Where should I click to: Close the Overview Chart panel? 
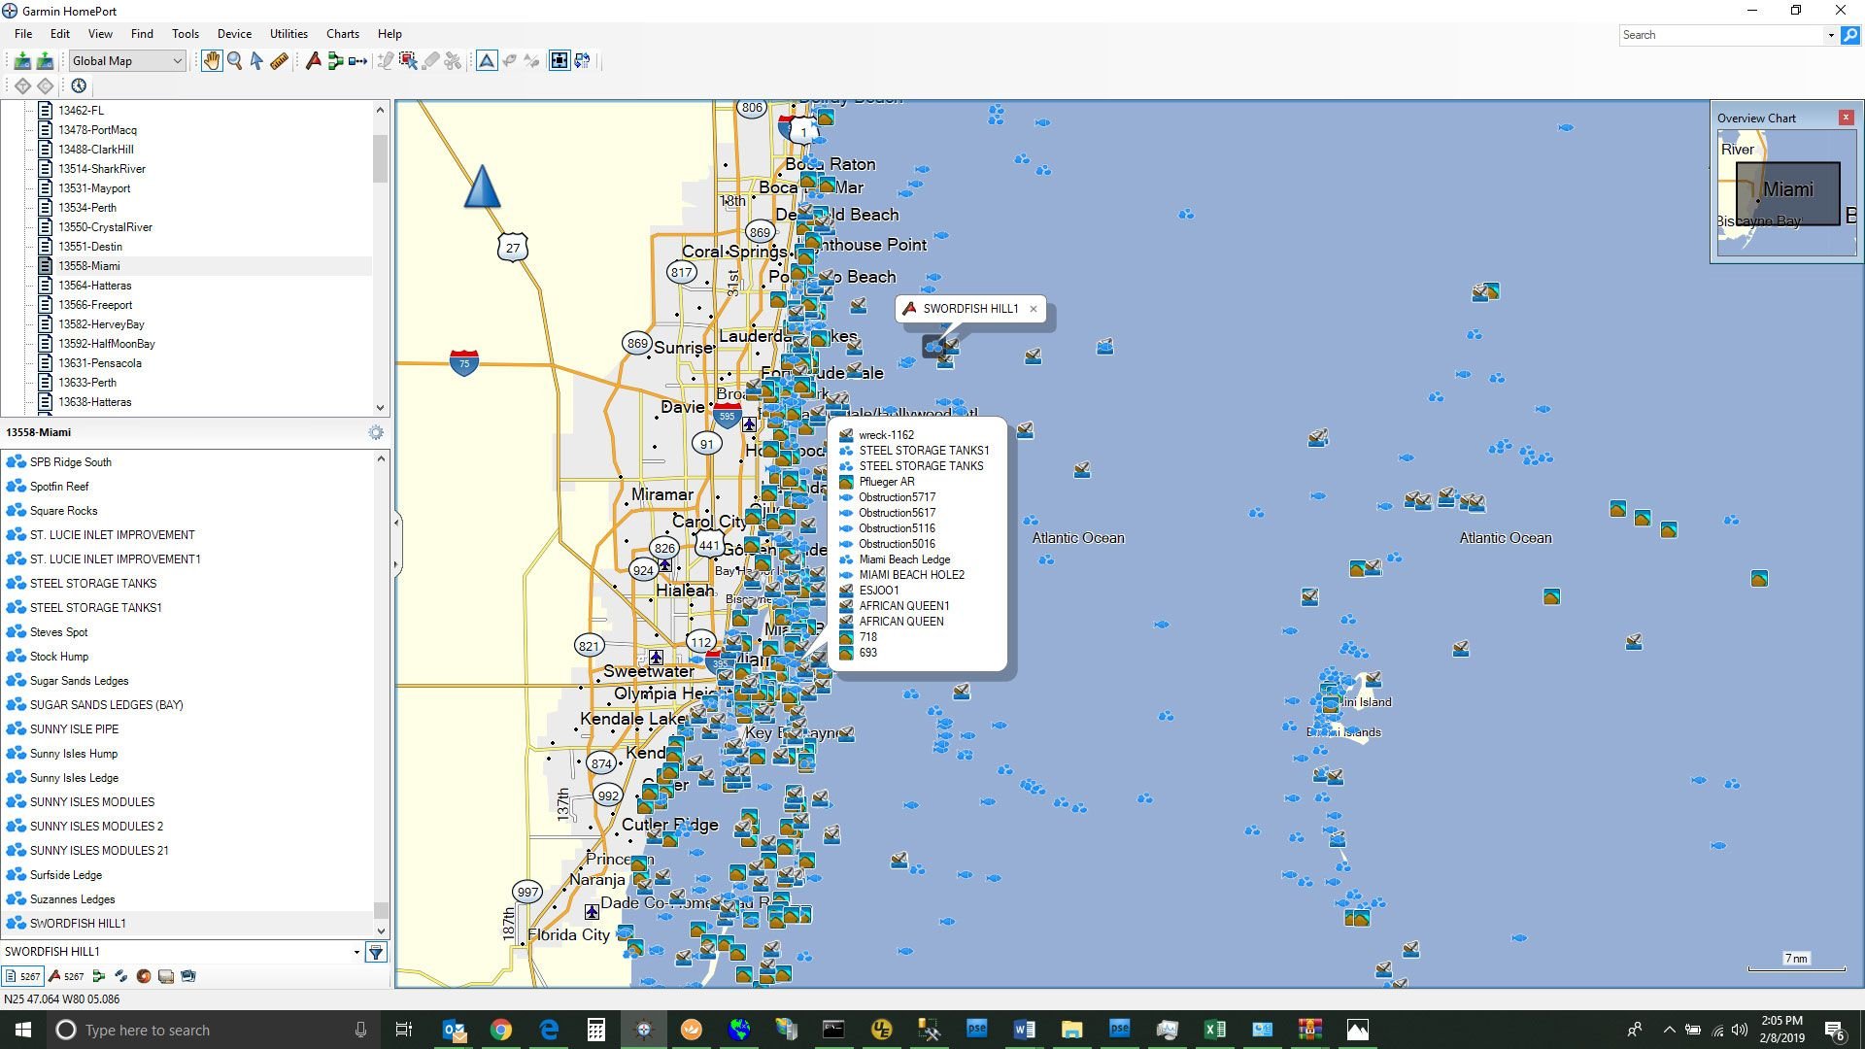click(1847, 118)
